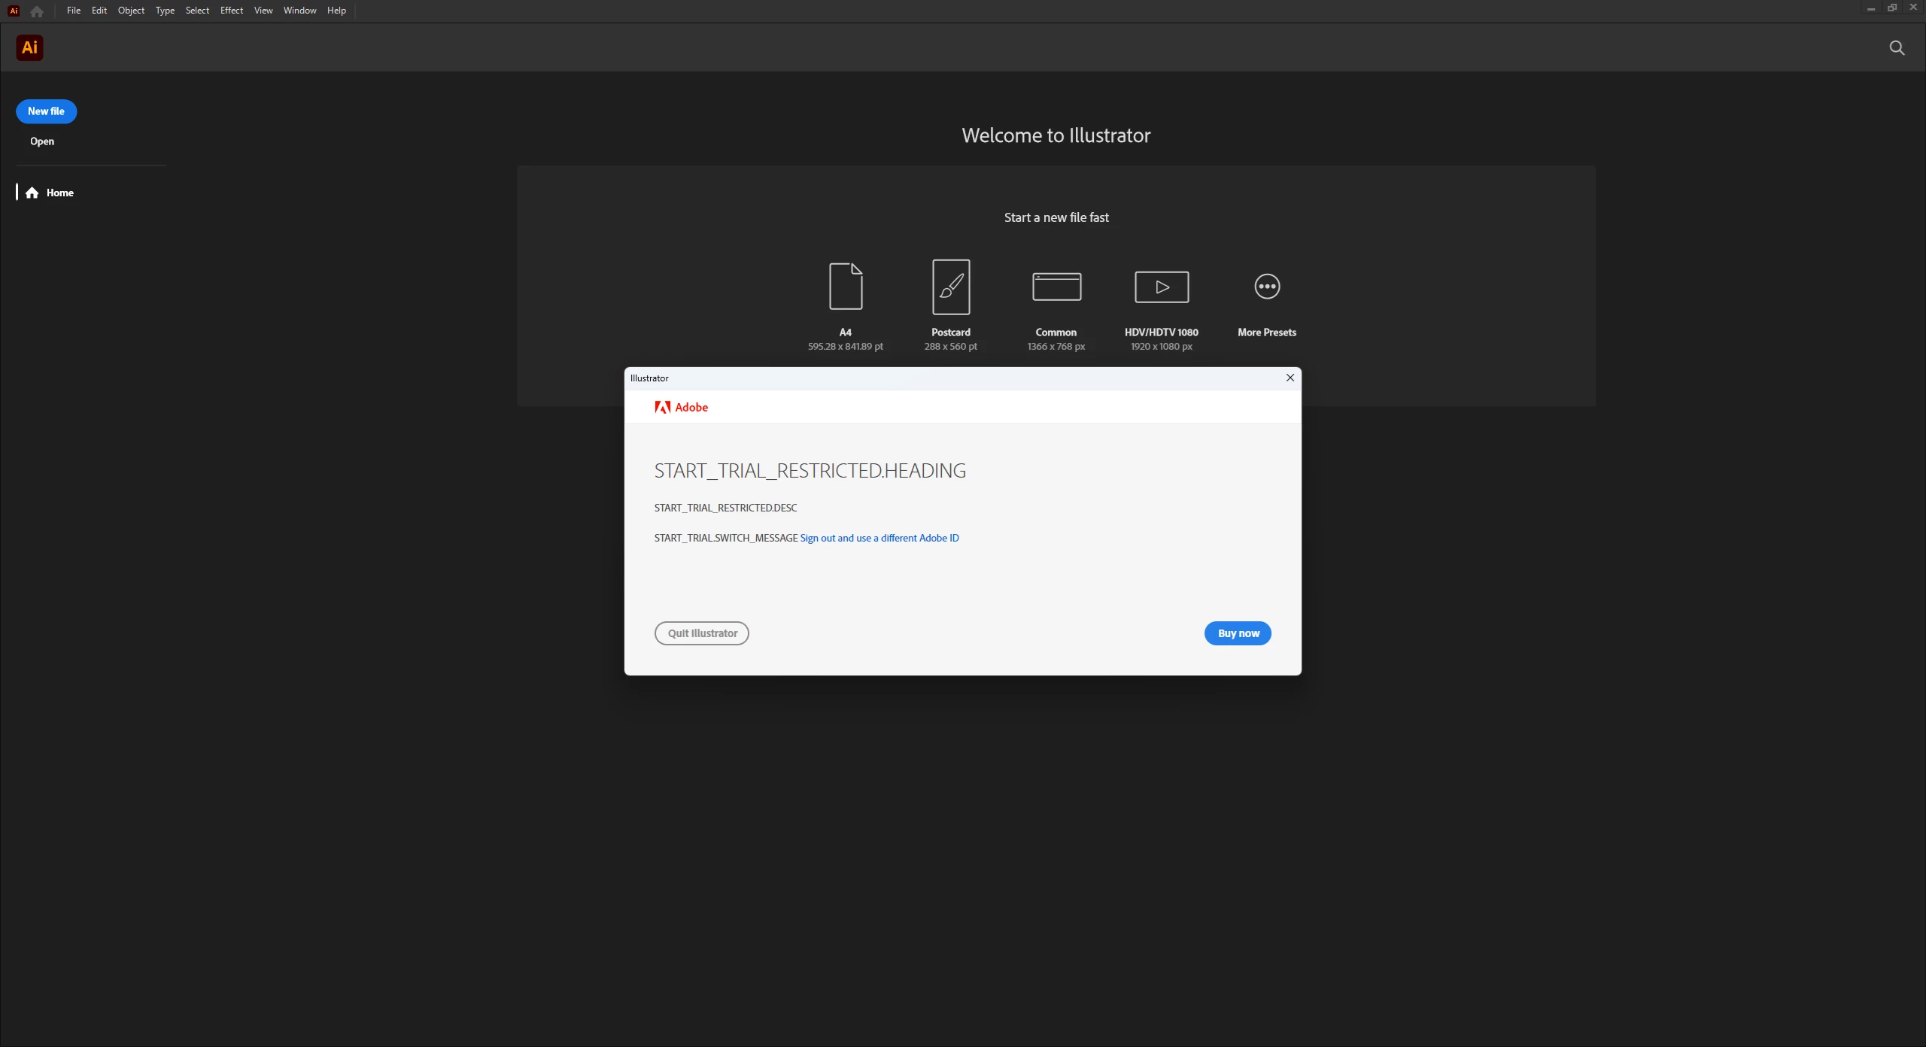Click Sign out and use different Adobe ID

tap(879, 538)
